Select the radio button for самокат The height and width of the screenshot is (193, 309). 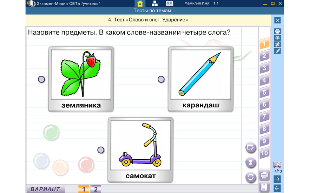pyautogui.click(x=101, y=150)
